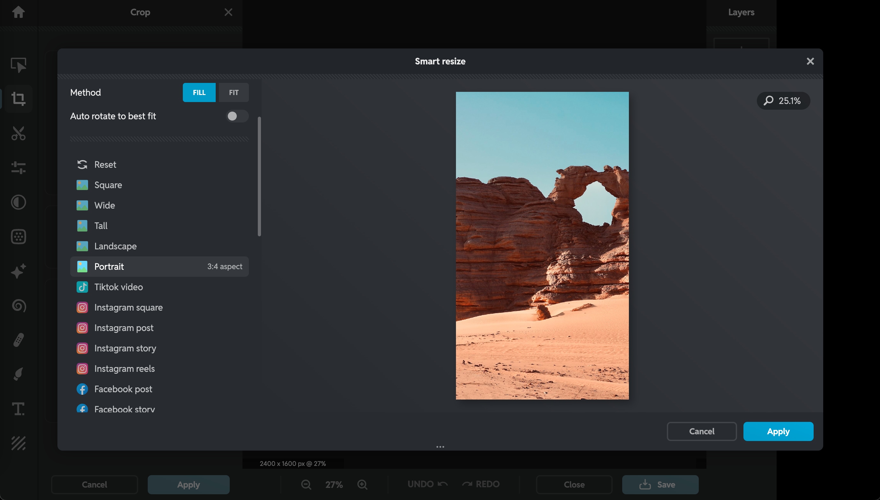Click the Layers panel header
The height and width of the screenshot is (500, 880).
741,12
